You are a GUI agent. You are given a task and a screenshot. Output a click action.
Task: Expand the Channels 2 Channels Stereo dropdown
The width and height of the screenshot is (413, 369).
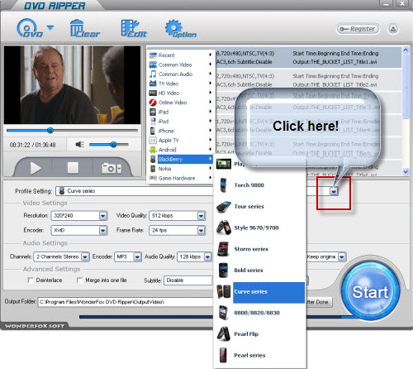pyautogui.click(x=85, y=257)
